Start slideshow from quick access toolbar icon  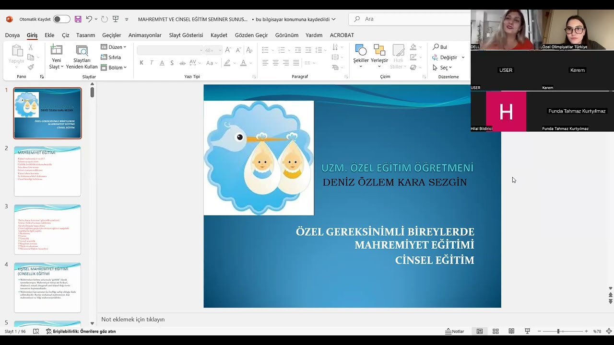coord(116,19)
